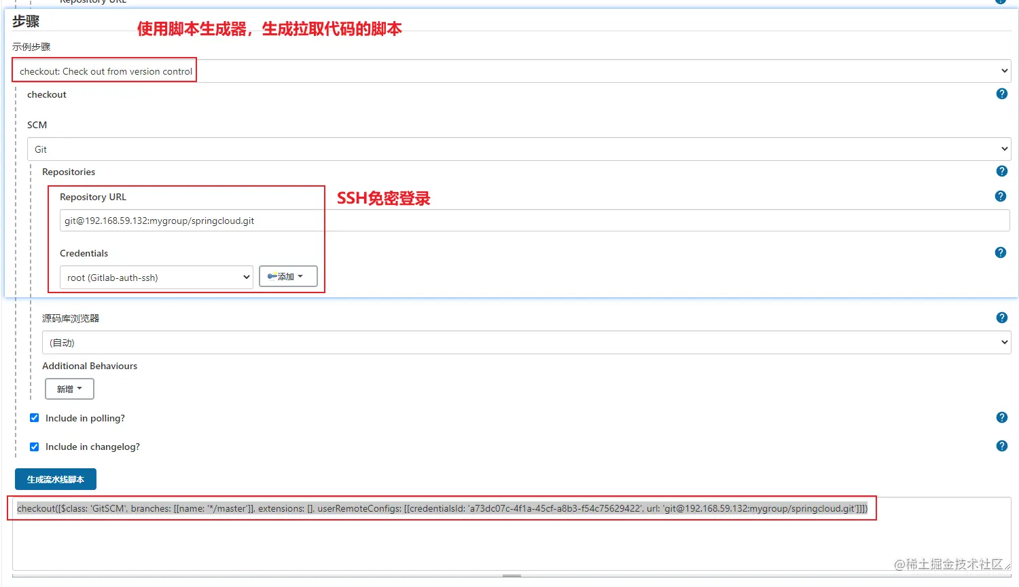This screenshot has width=1019, height=587.
Task: Show help for Include in polling
Action: tap(1001, 417)
